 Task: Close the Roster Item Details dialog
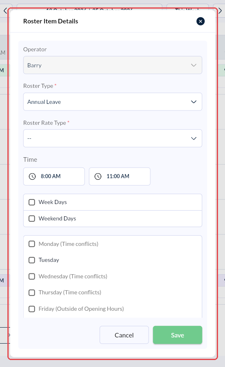[200, 21]
